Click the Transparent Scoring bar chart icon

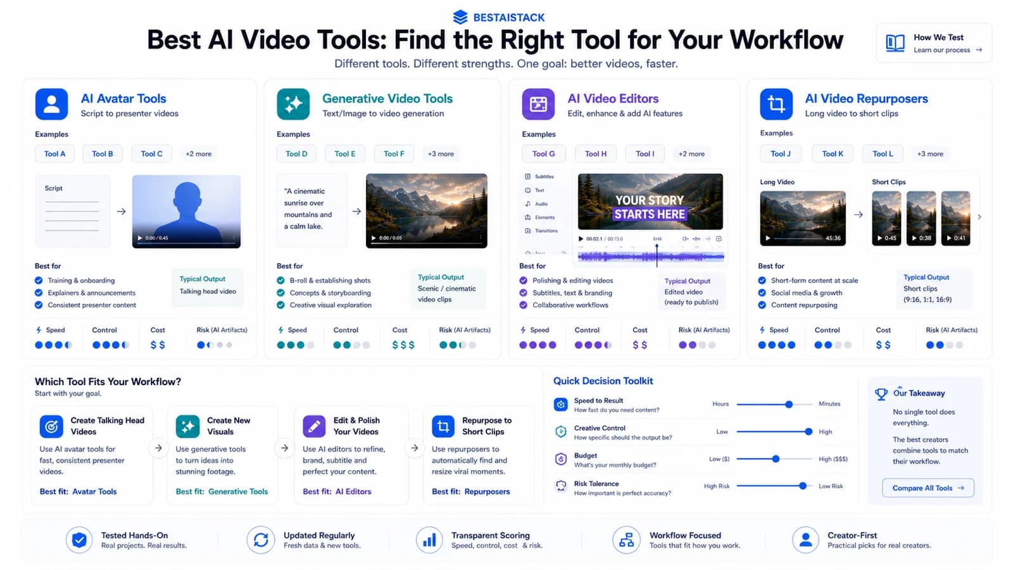(429, 540)
